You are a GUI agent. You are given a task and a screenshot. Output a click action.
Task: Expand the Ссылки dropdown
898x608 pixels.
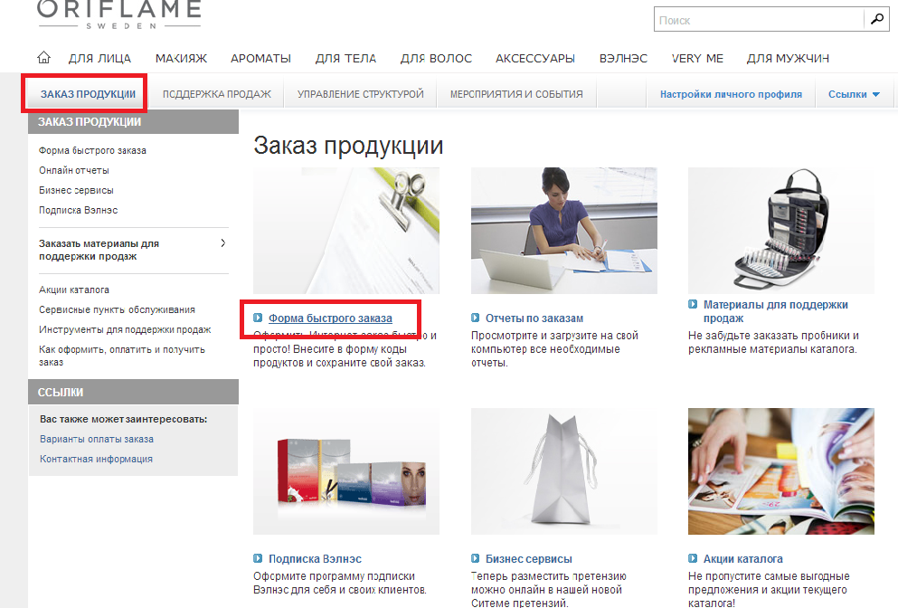click(x=854, y=94)
